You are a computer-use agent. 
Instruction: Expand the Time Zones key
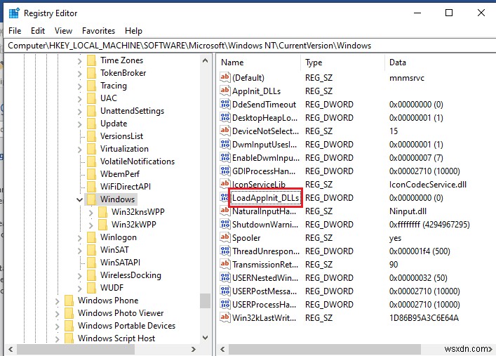click(79, 61)
